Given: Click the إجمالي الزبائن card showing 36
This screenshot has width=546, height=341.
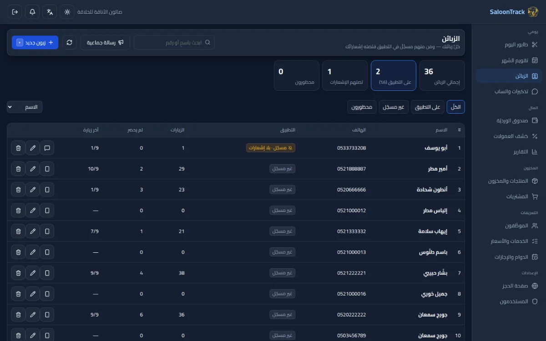Looking at the screenshot, I should click(x=442, y=75).
